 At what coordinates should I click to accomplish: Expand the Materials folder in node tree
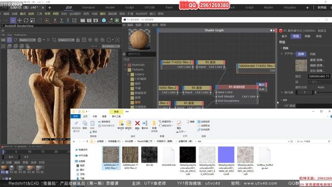click(x=125, y=65)
